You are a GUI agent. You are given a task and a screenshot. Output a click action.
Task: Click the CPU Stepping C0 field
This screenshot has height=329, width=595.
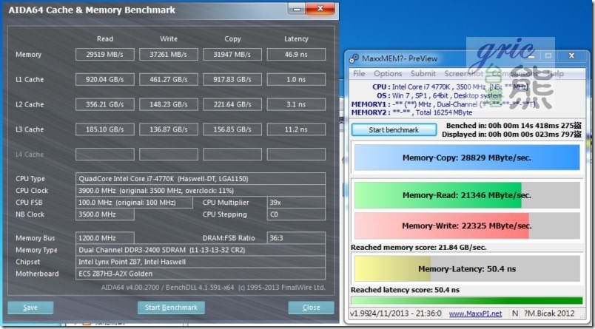pyautogui.click(x=296, y=214)
